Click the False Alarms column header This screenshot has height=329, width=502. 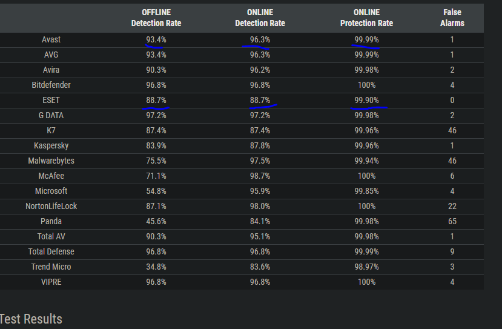(x=452, y=18)
